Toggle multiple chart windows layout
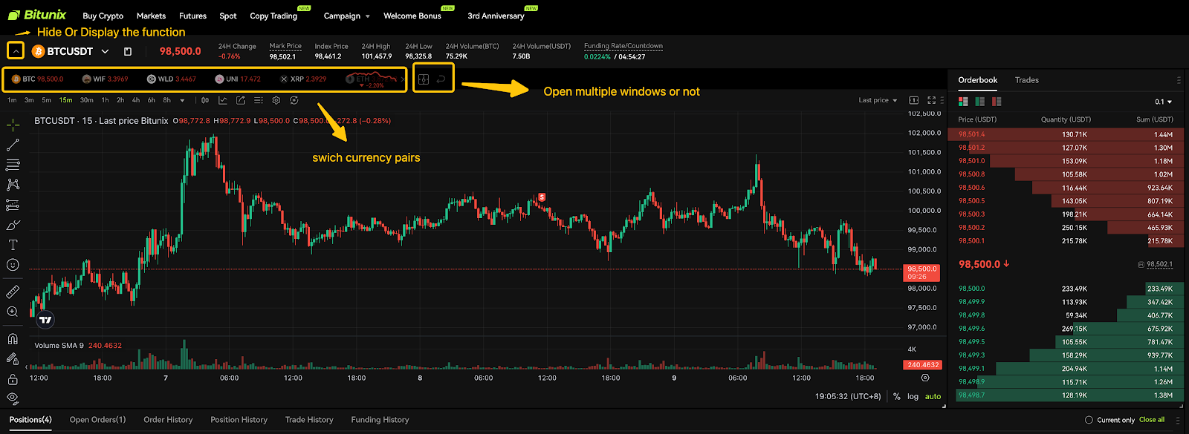The image size is (1189, 434). 424,79
